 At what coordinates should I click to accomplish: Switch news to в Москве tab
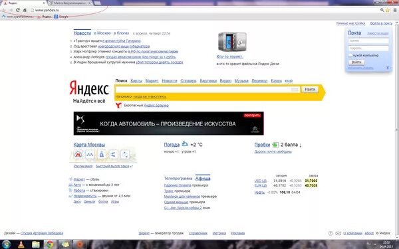(x=102, y=33)
